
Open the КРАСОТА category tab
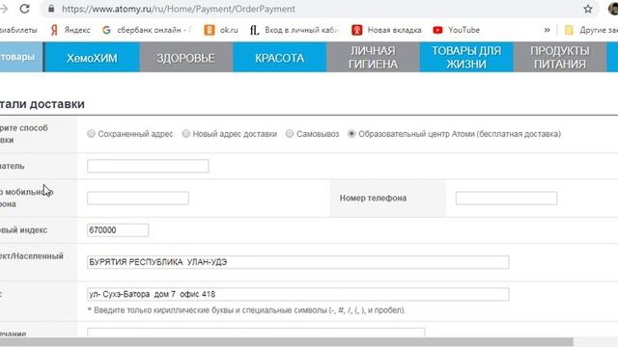pyautogui.click(x=279, y=58)
